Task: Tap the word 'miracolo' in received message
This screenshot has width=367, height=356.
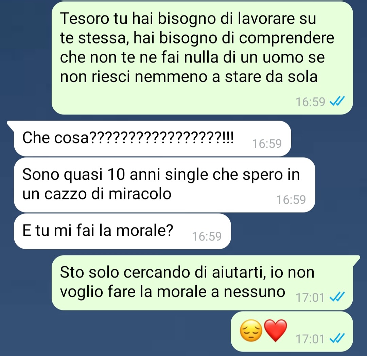Action: pos(140,194)
